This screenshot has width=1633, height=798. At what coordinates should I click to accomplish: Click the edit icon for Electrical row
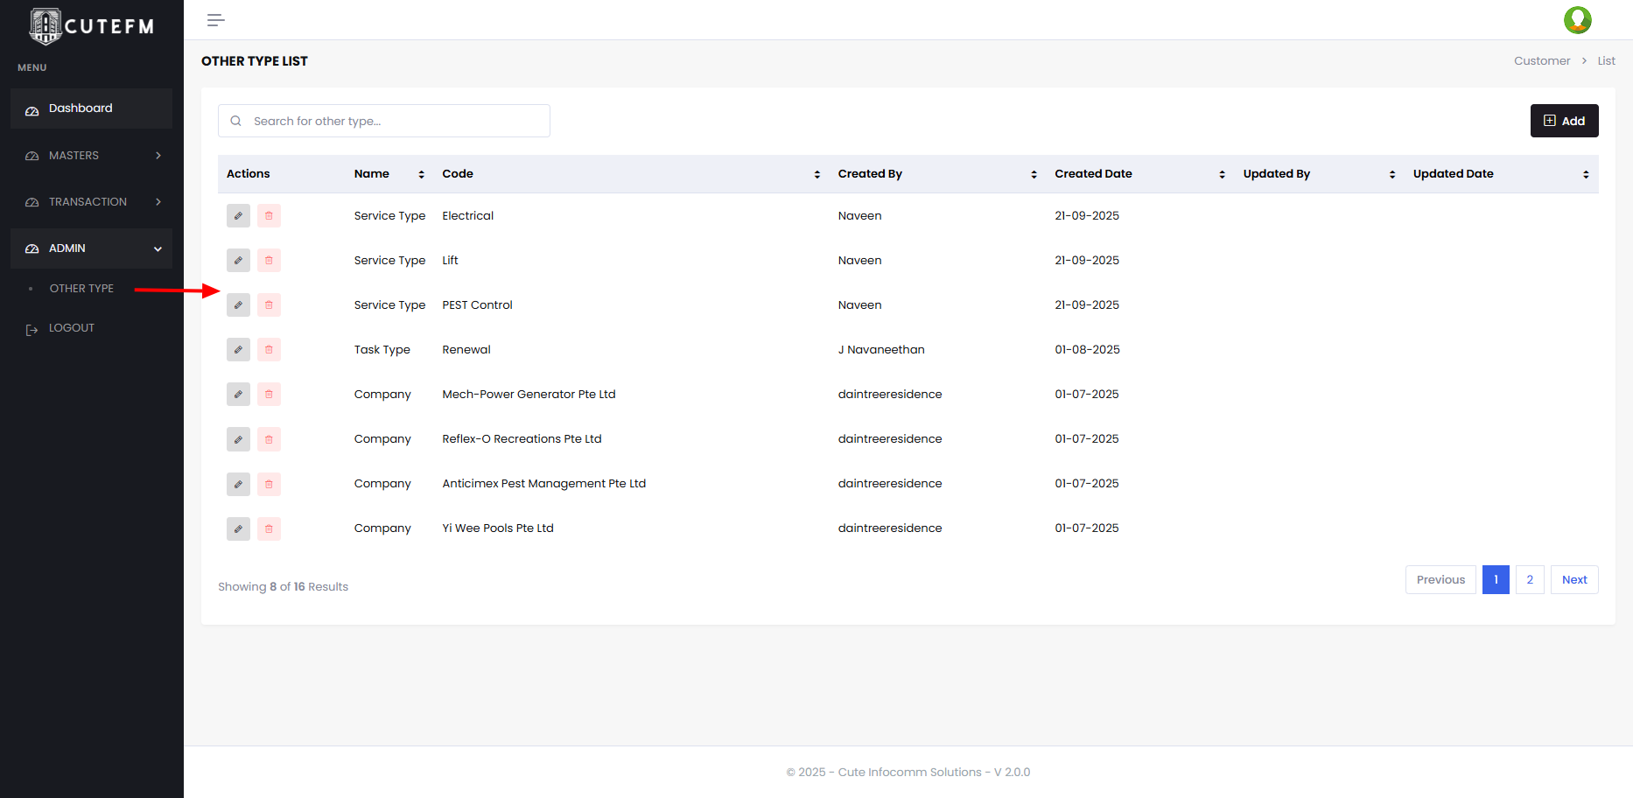click(x=238, y=216)
